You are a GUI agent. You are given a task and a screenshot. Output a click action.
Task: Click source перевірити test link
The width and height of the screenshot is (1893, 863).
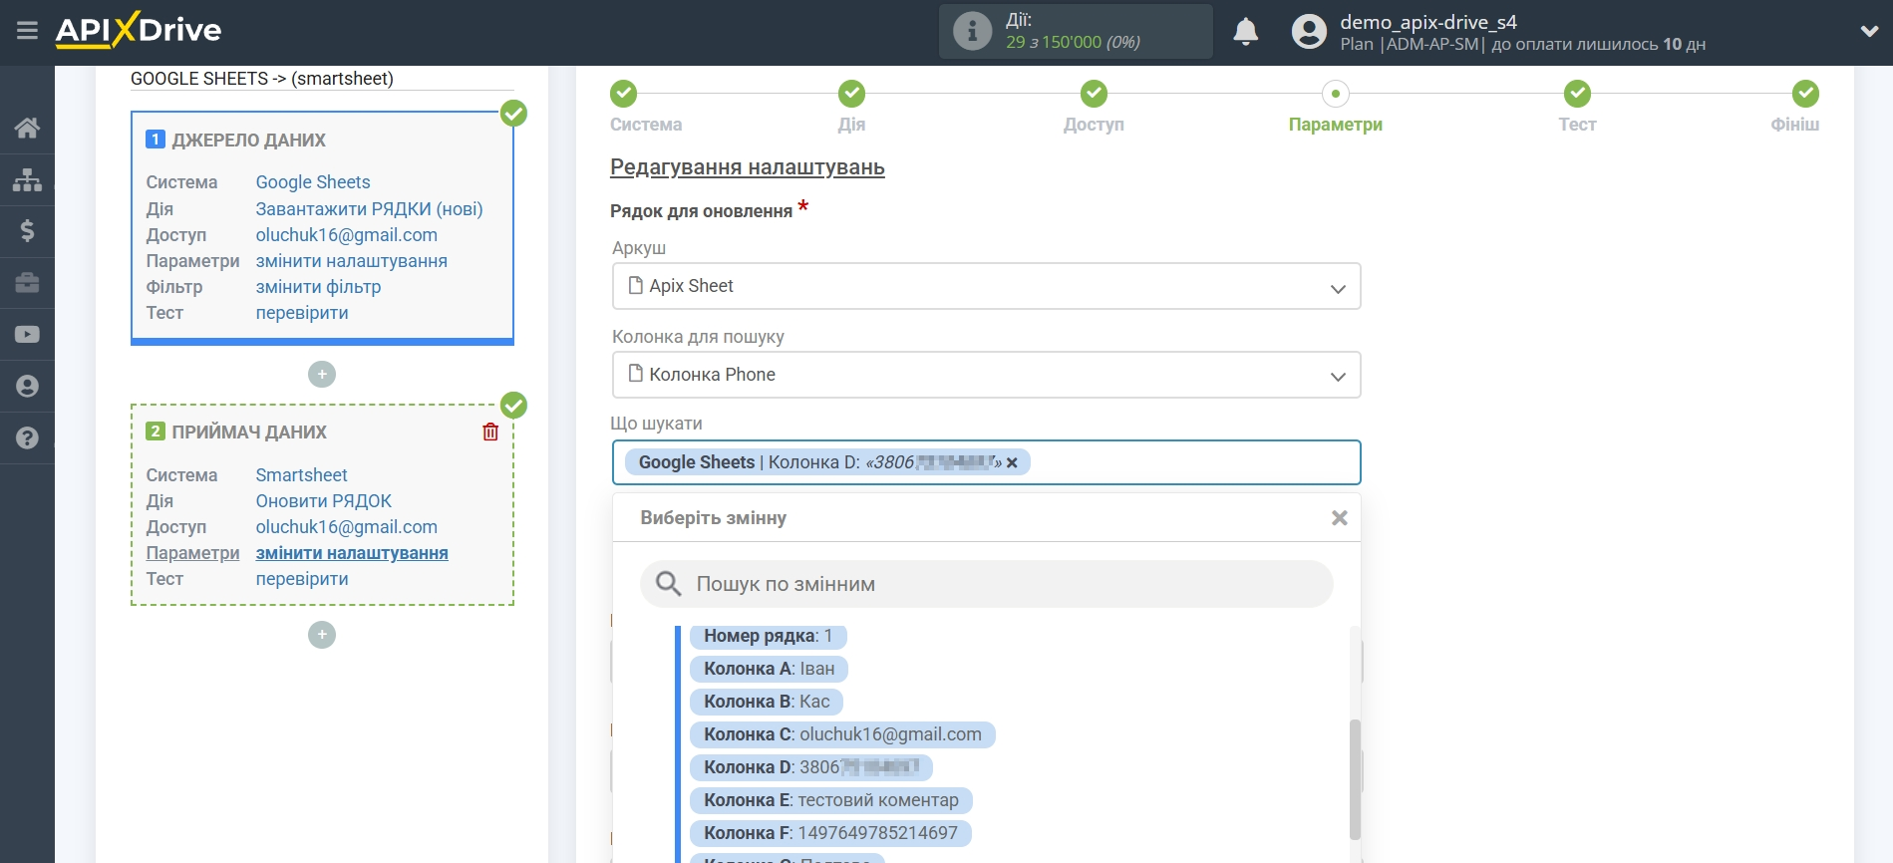click(302, 313)
